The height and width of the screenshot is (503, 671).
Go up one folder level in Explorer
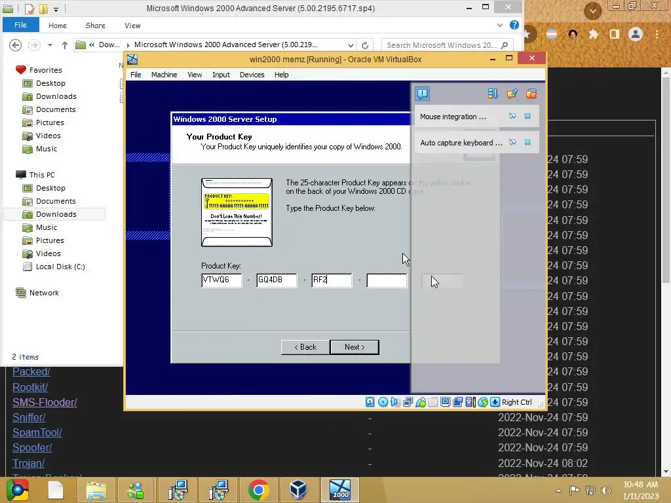(x=65, y=45)
